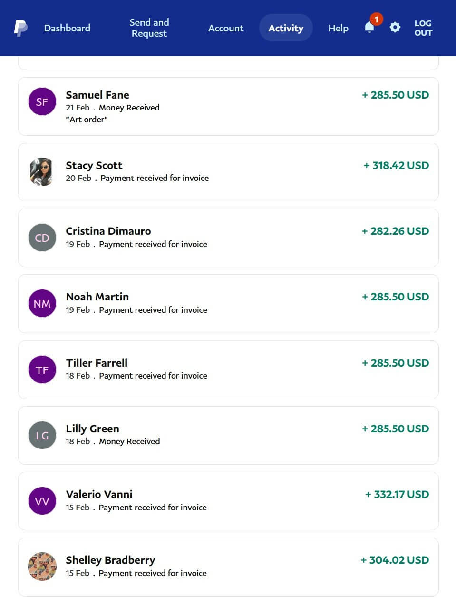The image size is (456, 598).
Task: Open the notifications bell icon
Action: tap(369, 28)
